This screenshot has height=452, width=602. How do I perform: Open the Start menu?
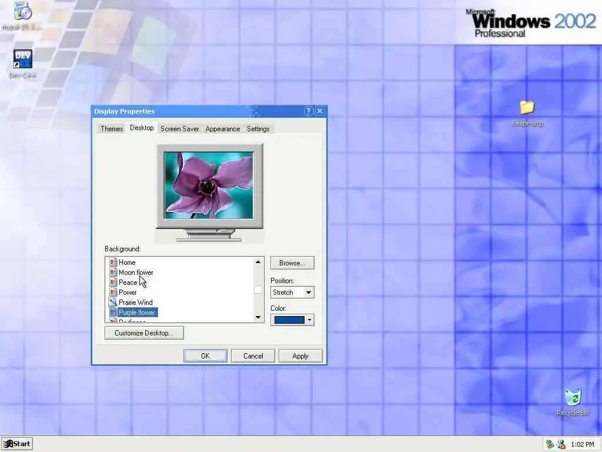17,444
